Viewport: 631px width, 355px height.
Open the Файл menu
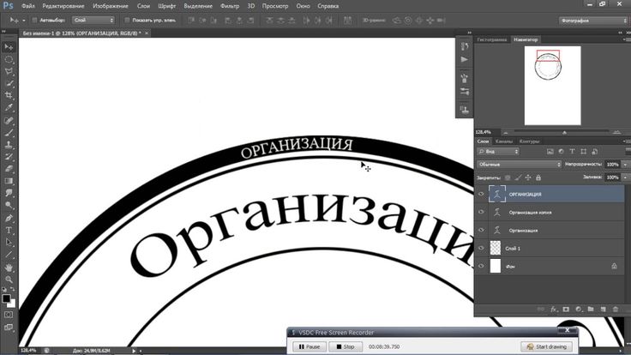(x=28, y=6)
